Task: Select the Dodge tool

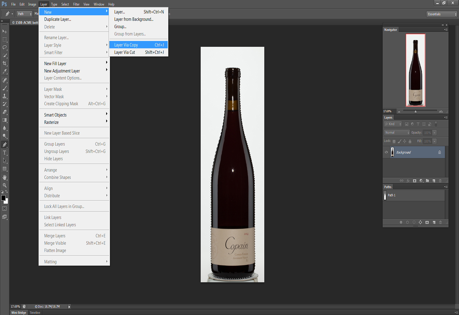Action: 5,136
